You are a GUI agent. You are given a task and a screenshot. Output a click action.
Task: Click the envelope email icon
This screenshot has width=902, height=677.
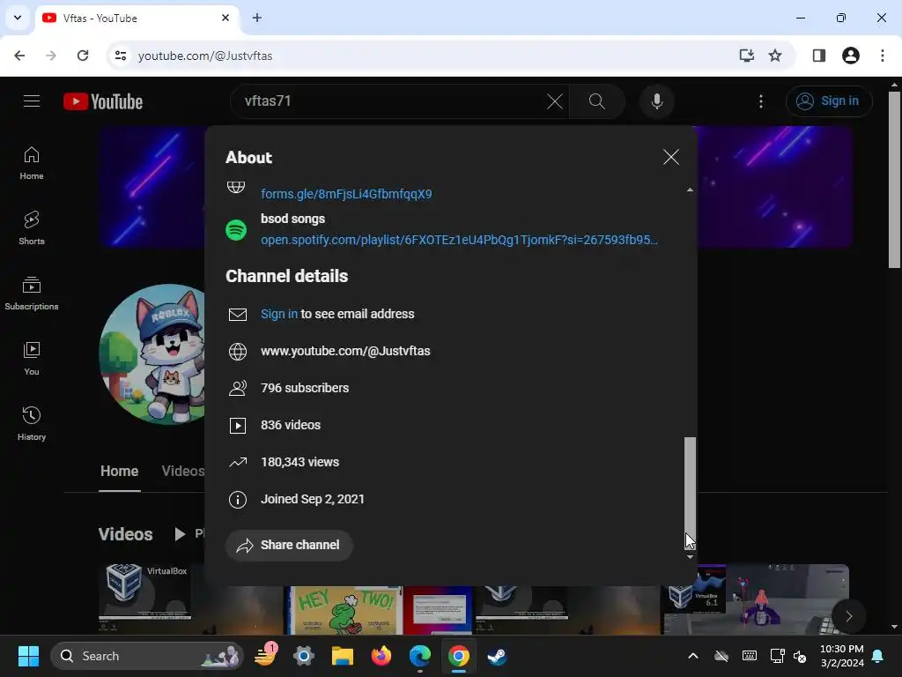tap(238, 315)
